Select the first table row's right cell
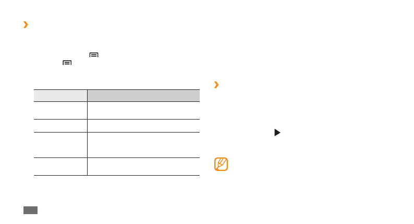This screenshot has height=224, width=414. pos(143,110)
